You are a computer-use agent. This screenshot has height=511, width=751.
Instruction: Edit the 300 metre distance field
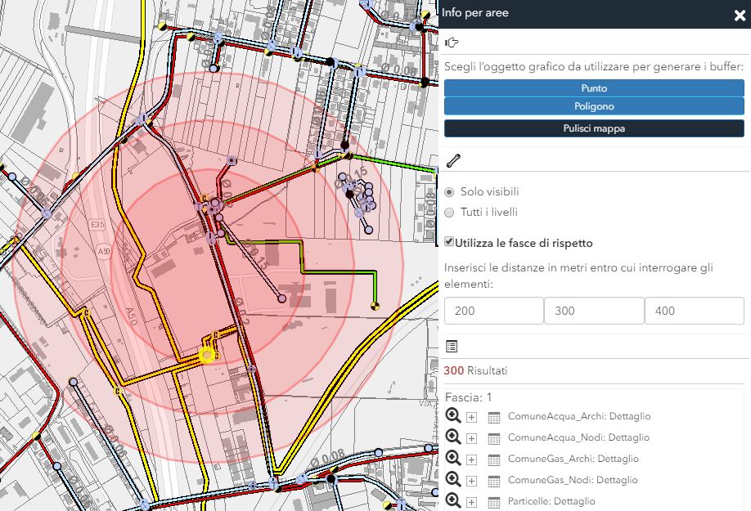[x=594, y=311]
